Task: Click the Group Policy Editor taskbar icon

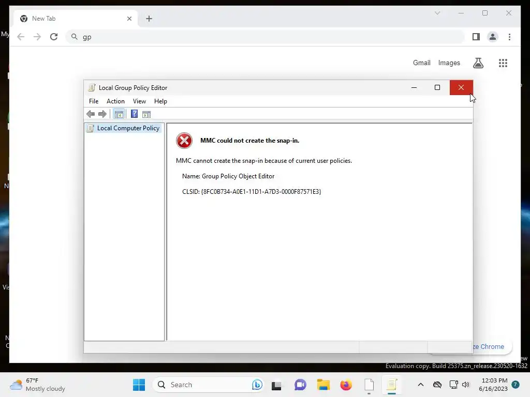Action: [392, 385]
